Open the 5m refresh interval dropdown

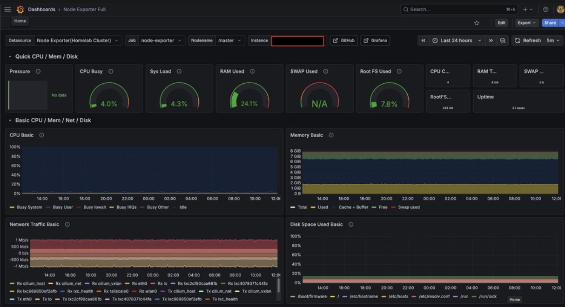(553, 40)
